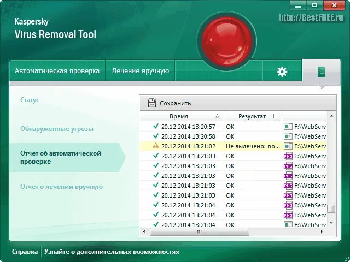Click the warning triangle icon at 13:21:02
The image size is (350, 262).
click(155, 146)
